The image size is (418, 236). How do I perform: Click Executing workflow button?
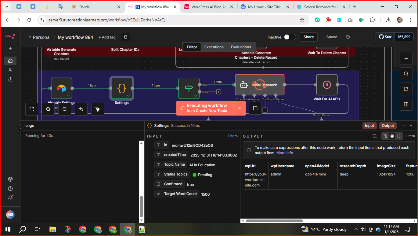pyautogui.click(x=205, y=108)
